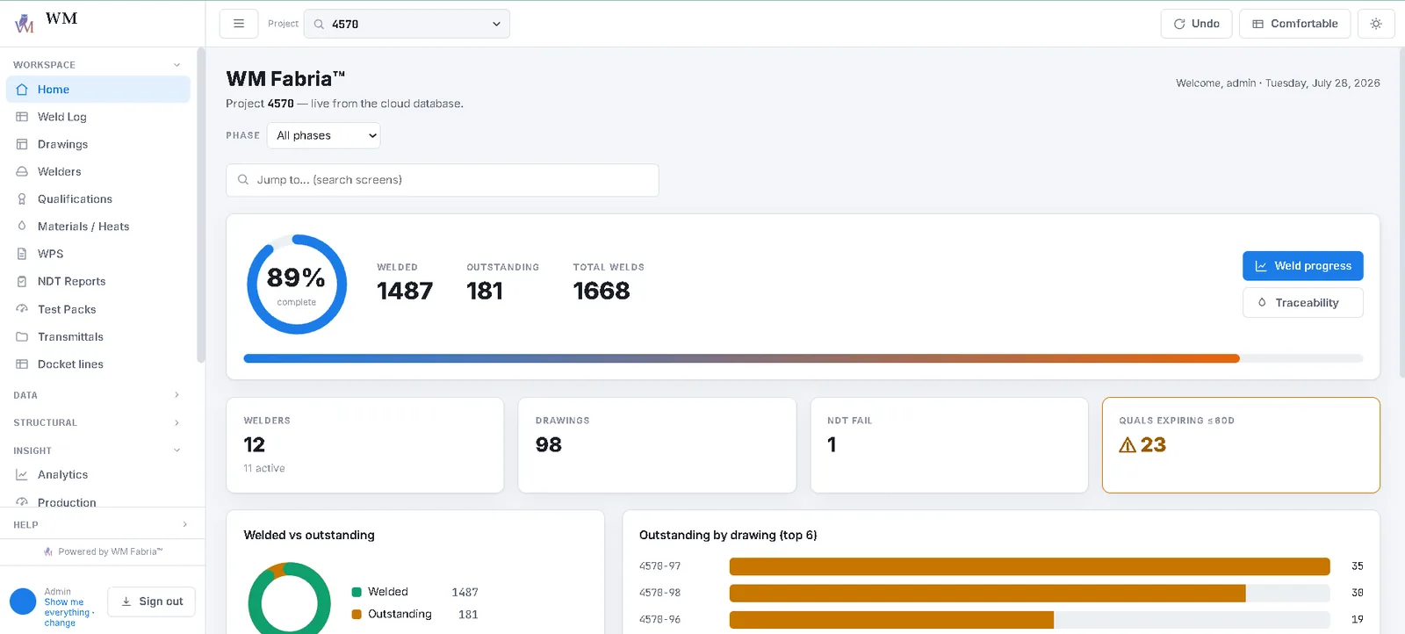
Task: Click the Analytics chart icon
Action: tap(22, 475)
